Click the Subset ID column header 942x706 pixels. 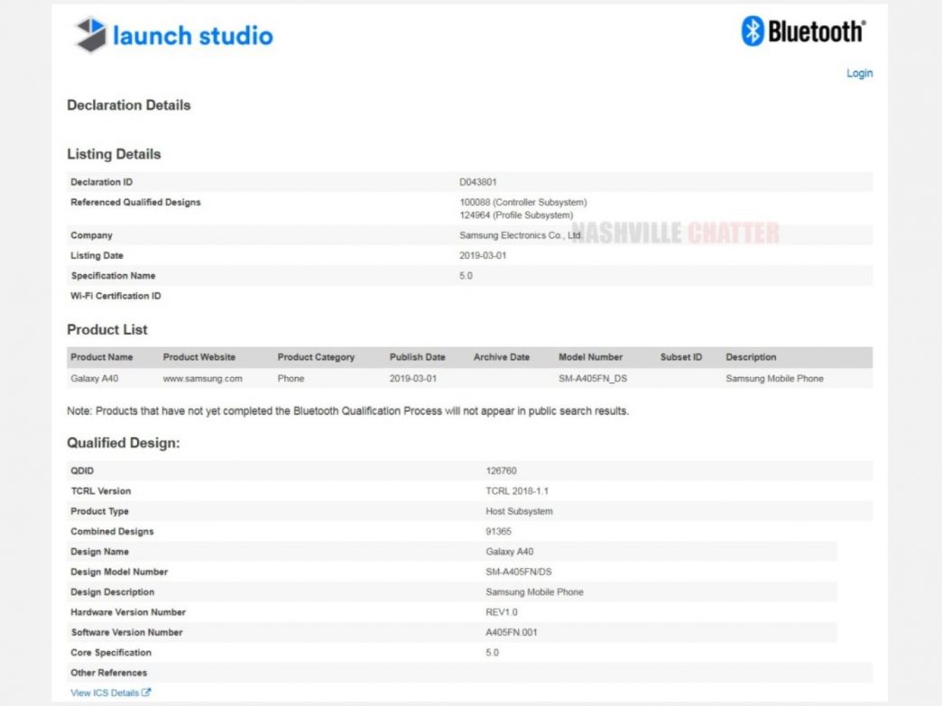click(x=680, y=357)
